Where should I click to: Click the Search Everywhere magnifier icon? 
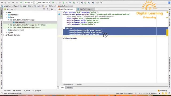[101, 2]
